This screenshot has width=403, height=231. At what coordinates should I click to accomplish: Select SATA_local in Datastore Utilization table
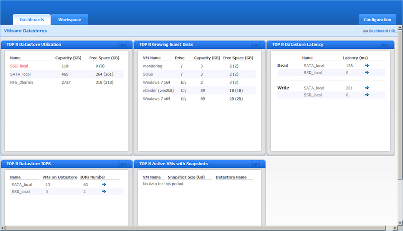[x=20, y=74]
